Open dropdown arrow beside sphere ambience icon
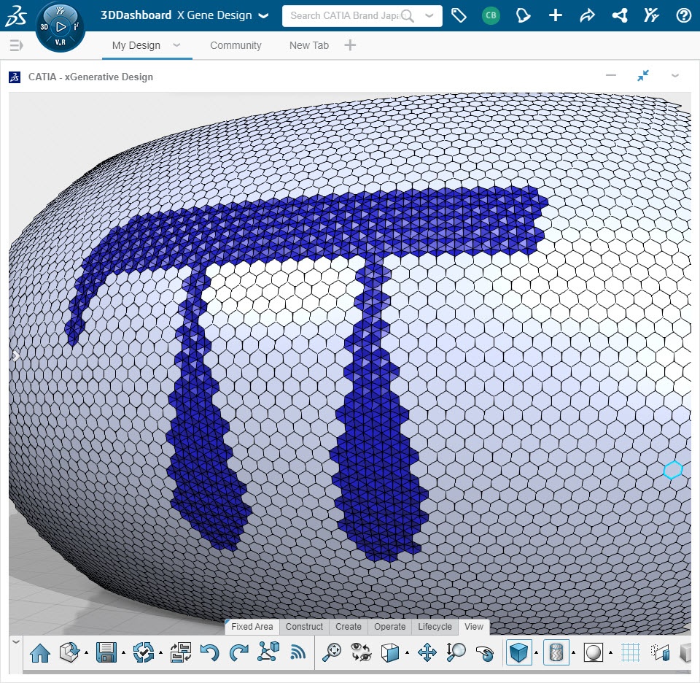The image size is (700, 683). pos(611,653)
